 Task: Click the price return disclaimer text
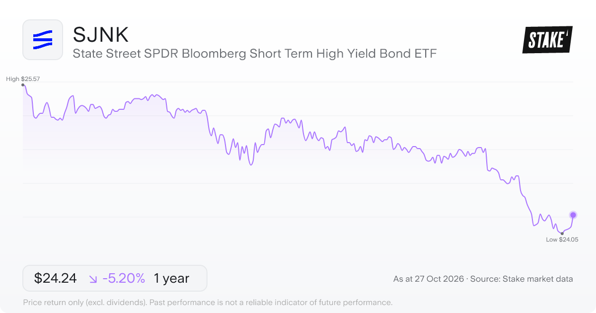coord(208,303)
